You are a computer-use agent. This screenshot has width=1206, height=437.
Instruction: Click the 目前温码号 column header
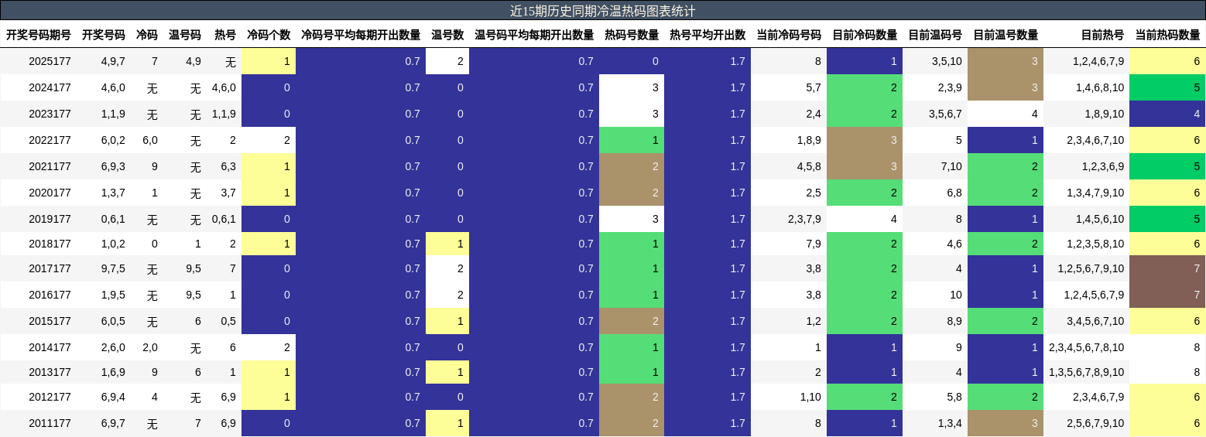tap(935, 35)
